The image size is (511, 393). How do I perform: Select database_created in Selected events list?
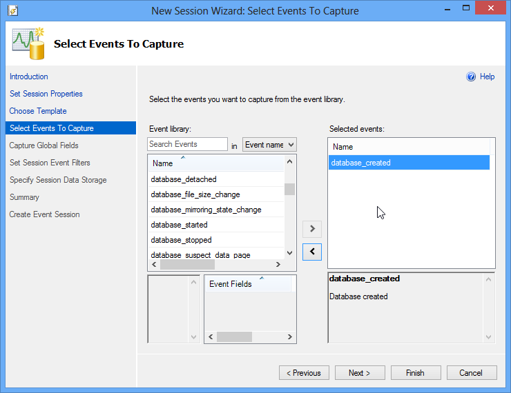tap(361, 163)
